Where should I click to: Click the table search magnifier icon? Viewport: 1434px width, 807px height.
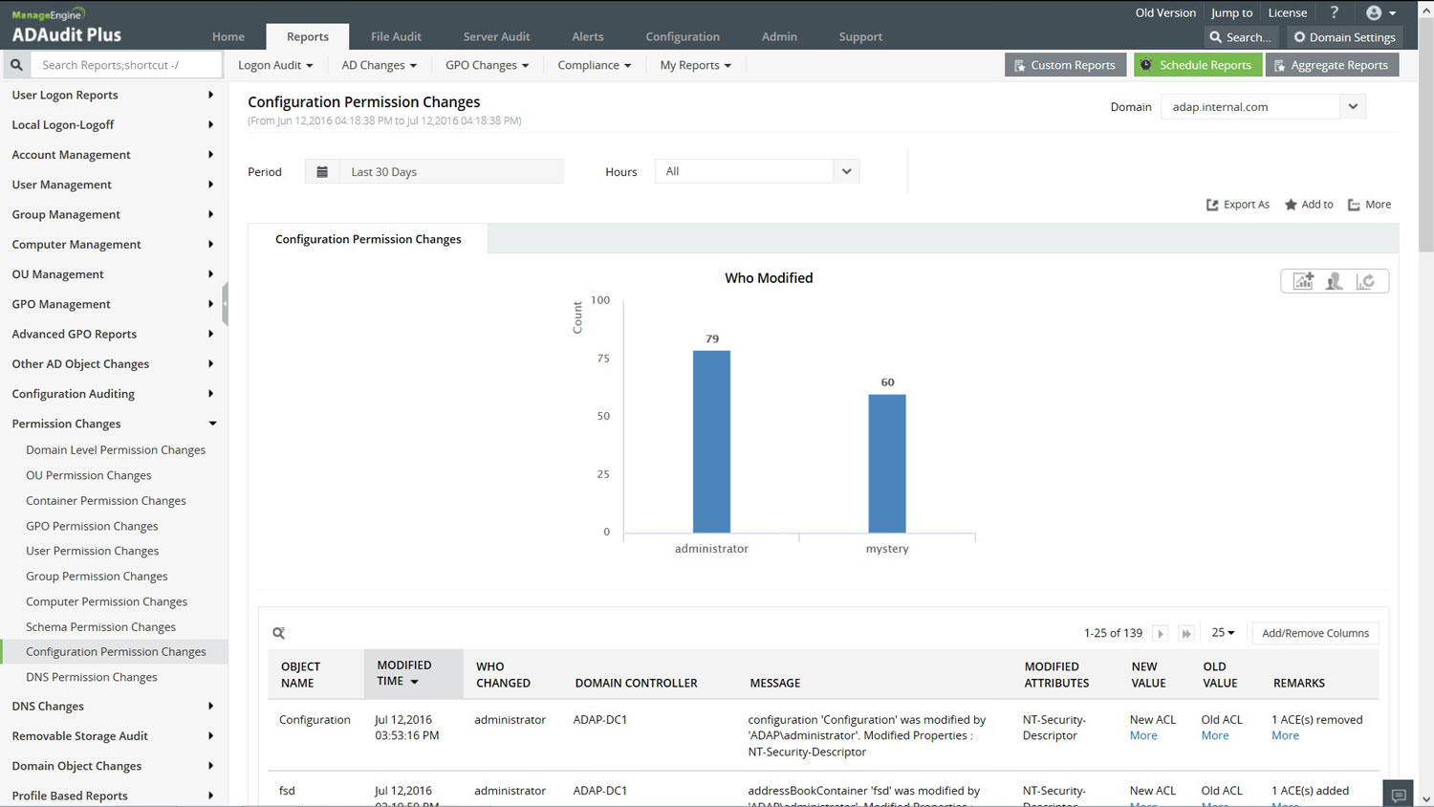(x=279, y=633)
